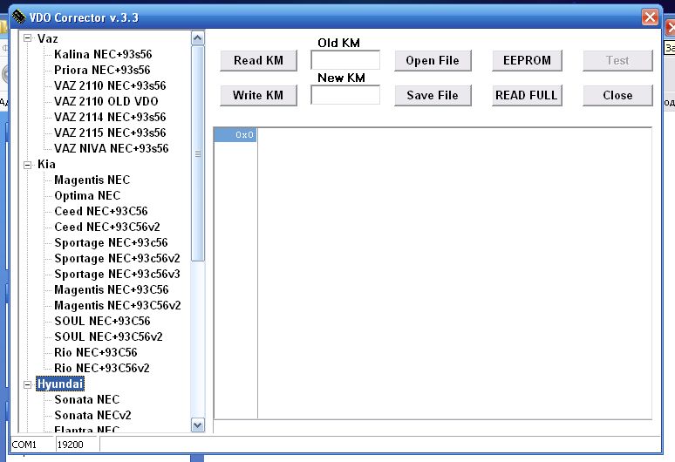This screenshot has height=462, width=675.
Task: Select Magentis NEC+93C56v2 entry
Action: [x=118, y=305]
